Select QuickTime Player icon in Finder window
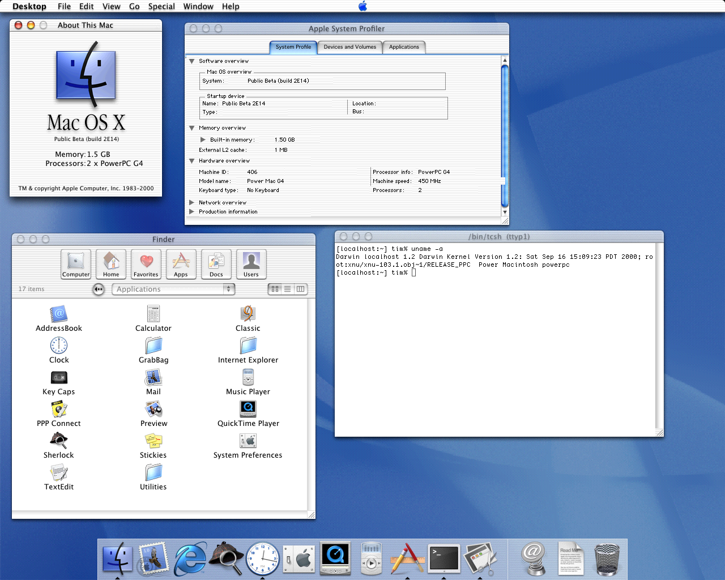This screenshot has width=725, height=580. click(248, 409)
